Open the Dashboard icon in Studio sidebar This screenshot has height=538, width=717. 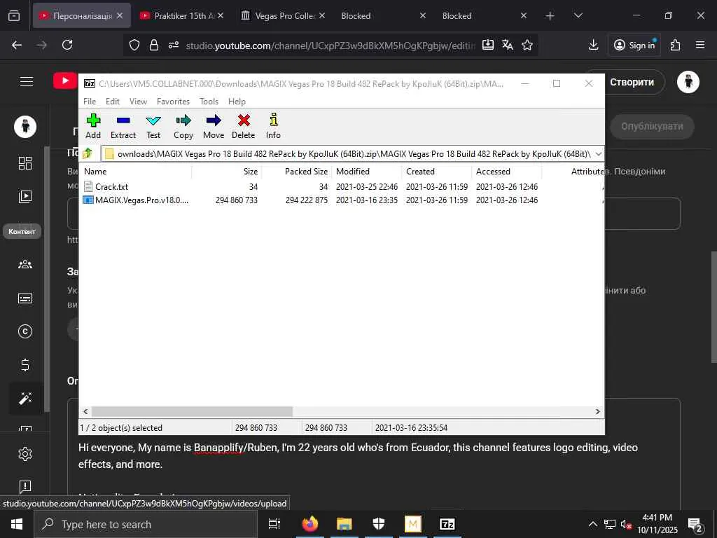25,163
